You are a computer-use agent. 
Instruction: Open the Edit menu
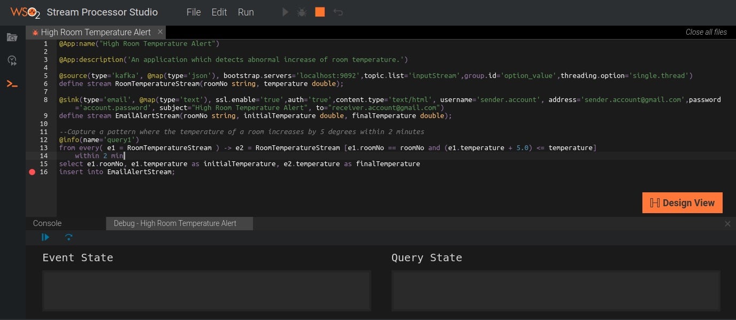[219, 12]
